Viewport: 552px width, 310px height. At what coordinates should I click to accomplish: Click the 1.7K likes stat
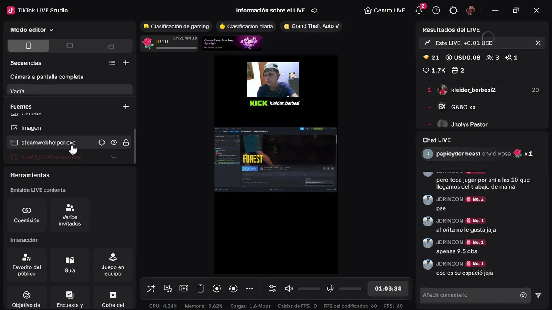[x=434, y=71]
